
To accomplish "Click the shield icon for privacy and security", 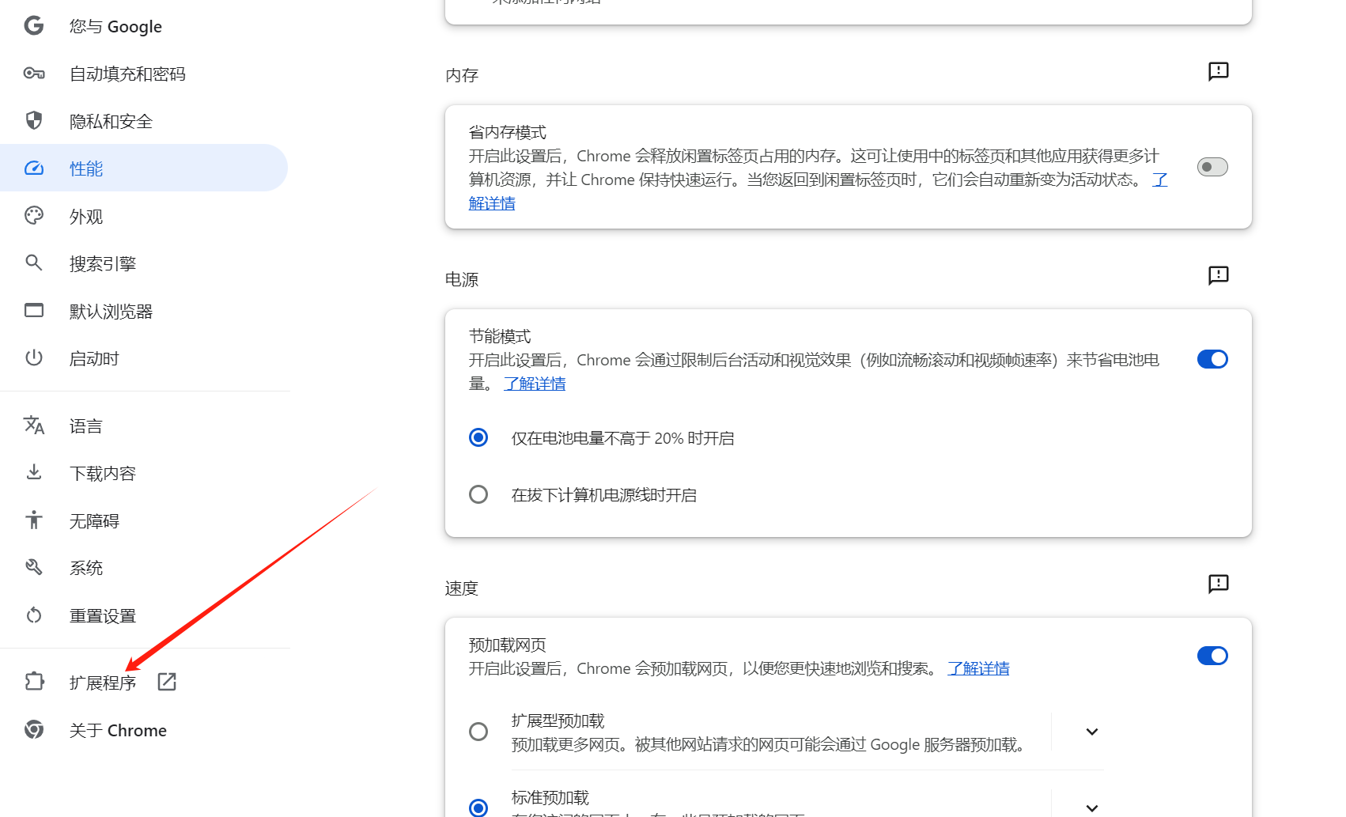I will [34, 120].
